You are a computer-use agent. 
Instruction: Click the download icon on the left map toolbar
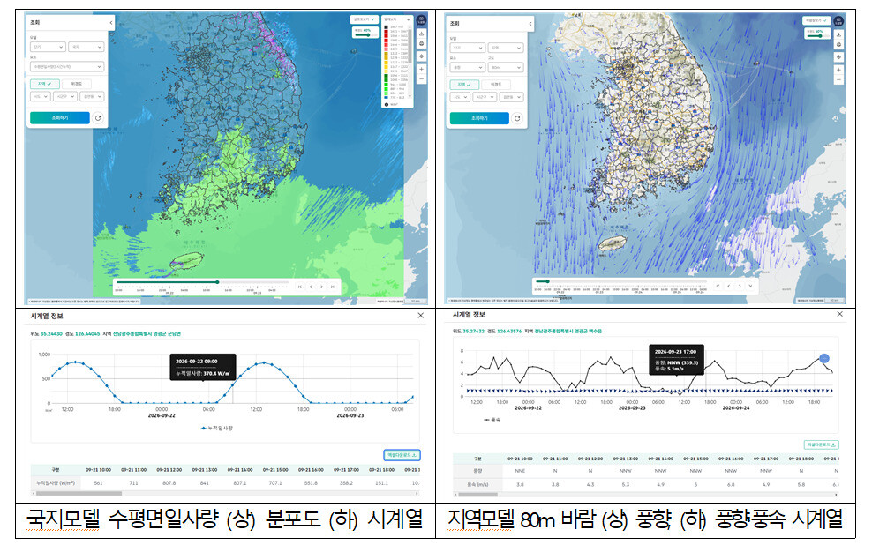[x=422, y=34]
